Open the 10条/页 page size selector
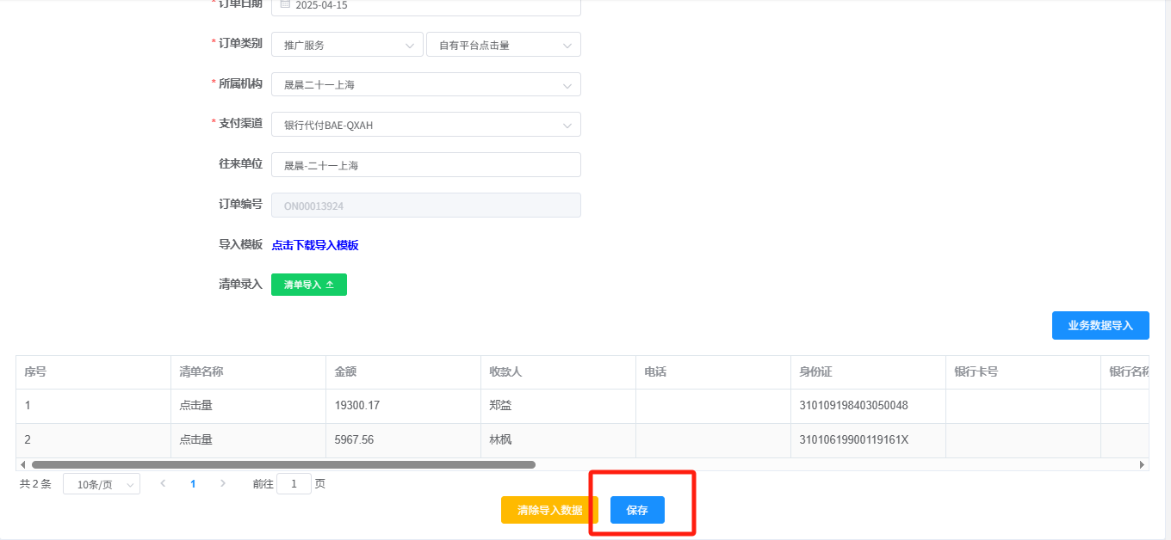1171x540 pixels. (102, 485)
